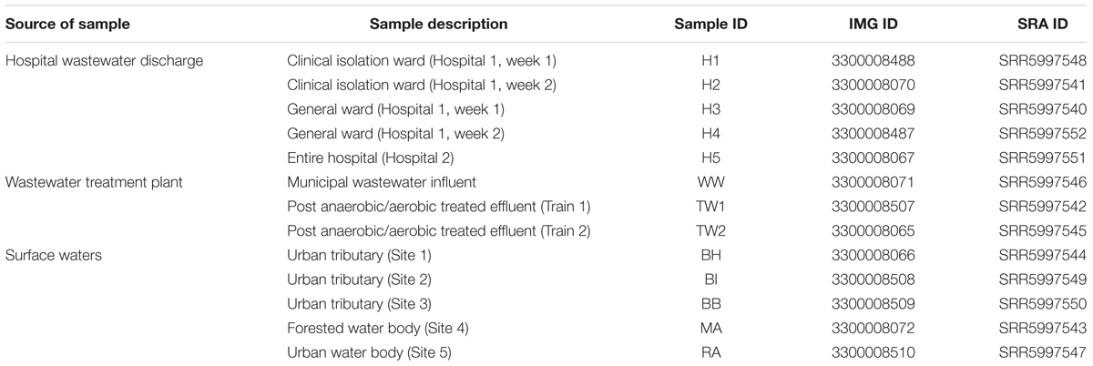Select 'Forested water body (Site 4)' row
The image size is (1093, 366).
click(546, 304)
